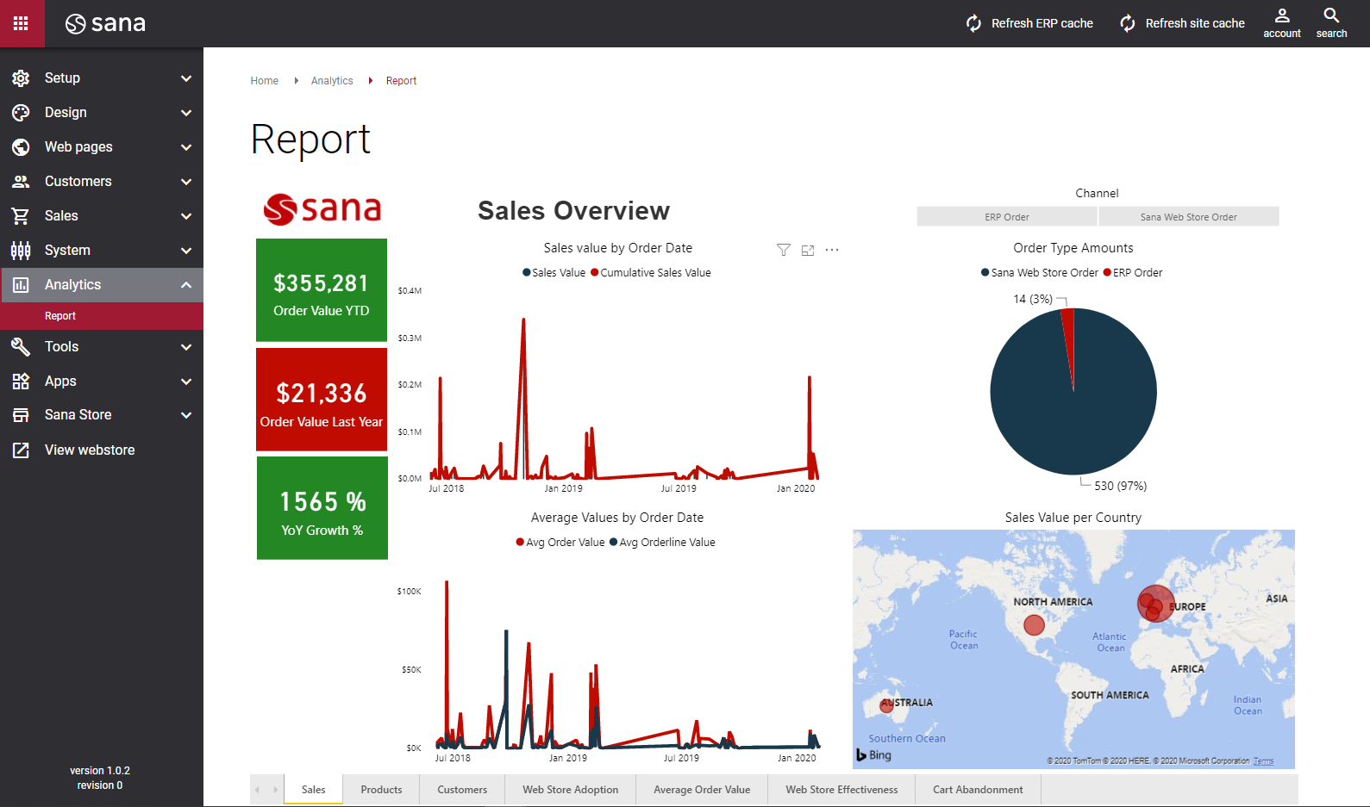The width and height of the screenshot is (1370, 807).
Task: Click the Apps widgets icon
Action: point(21,382)
